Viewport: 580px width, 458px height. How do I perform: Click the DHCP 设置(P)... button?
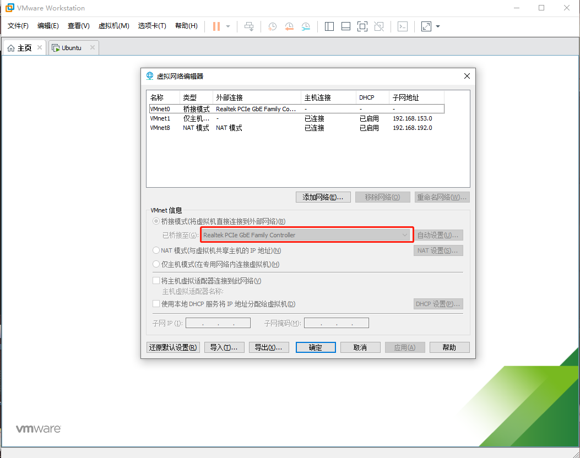tap(438, 304)
